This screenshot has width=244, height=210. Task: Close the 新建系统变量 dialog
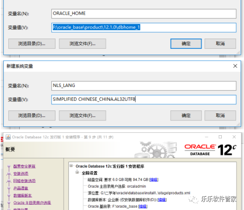point(235,66)
